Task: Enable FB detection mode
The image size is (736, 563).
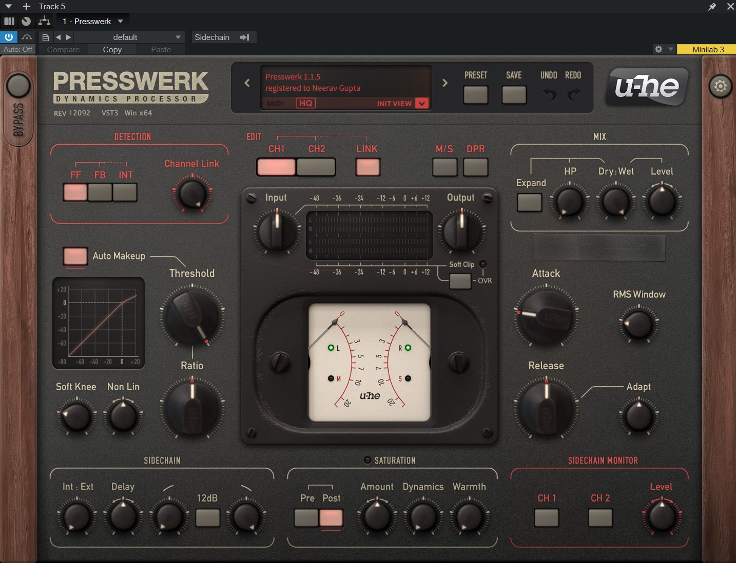Action: (100, 192)
